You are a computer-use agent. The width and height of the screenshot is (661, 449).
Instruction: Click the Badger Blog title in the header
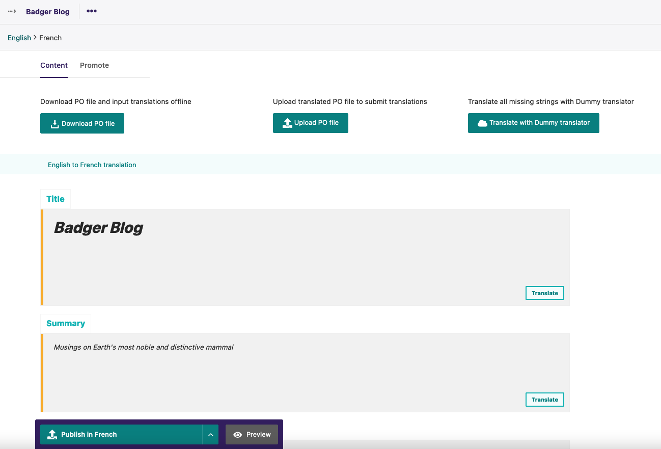pos(48,11)
